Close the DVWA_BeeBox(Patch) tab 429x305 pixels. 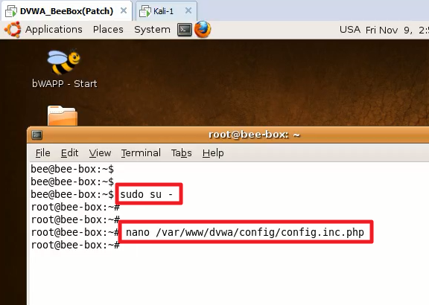pyautogui.click(x=124, y=10)
